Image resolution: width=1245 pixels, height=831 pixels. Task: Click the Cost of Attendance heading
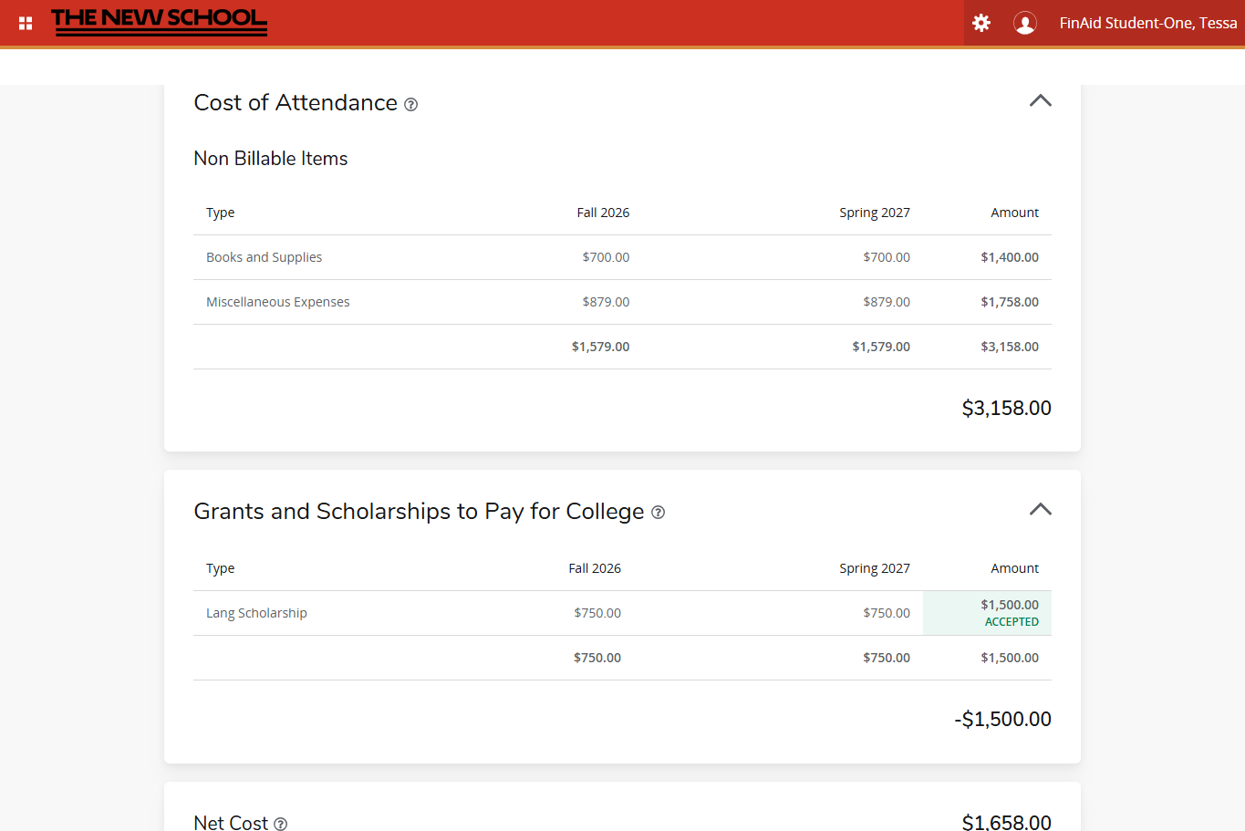coord(296,103)
